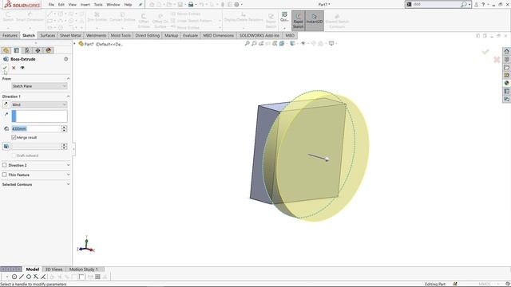The width and height of the screenshot is (511, 287).
Task: Click the Direct Editing tab
Action: point(147,35)
